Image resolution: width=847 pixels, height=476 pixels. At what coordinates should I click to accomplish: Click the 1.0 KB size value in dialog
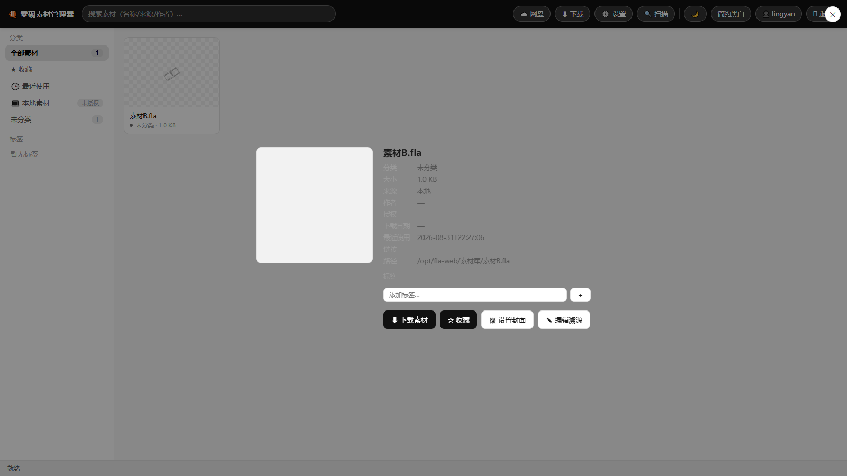pyautogui.click(x=427, y=179)
